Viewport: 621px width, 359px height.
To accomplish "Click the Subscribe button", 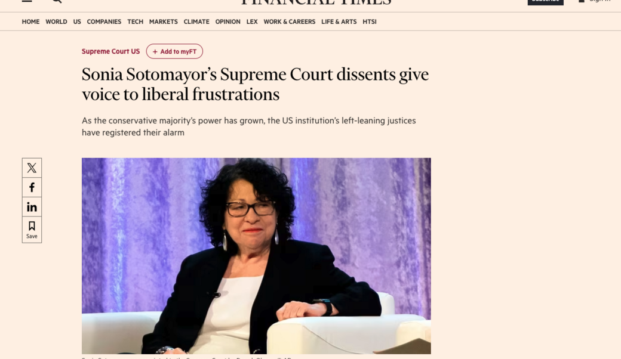I will pyautogui.click(x=545, y=2).
